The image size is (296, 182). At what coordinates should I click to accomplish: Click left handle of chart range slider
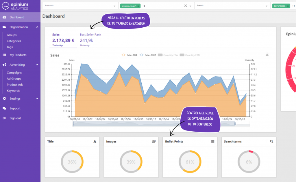[x=73, y=124]
